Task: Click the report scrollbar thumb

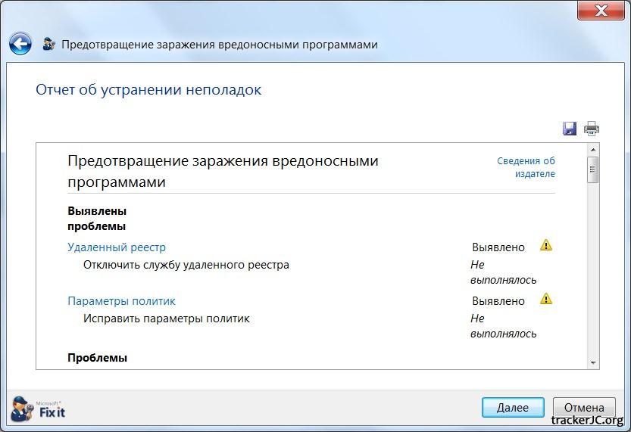Action: tap(593, 169)
